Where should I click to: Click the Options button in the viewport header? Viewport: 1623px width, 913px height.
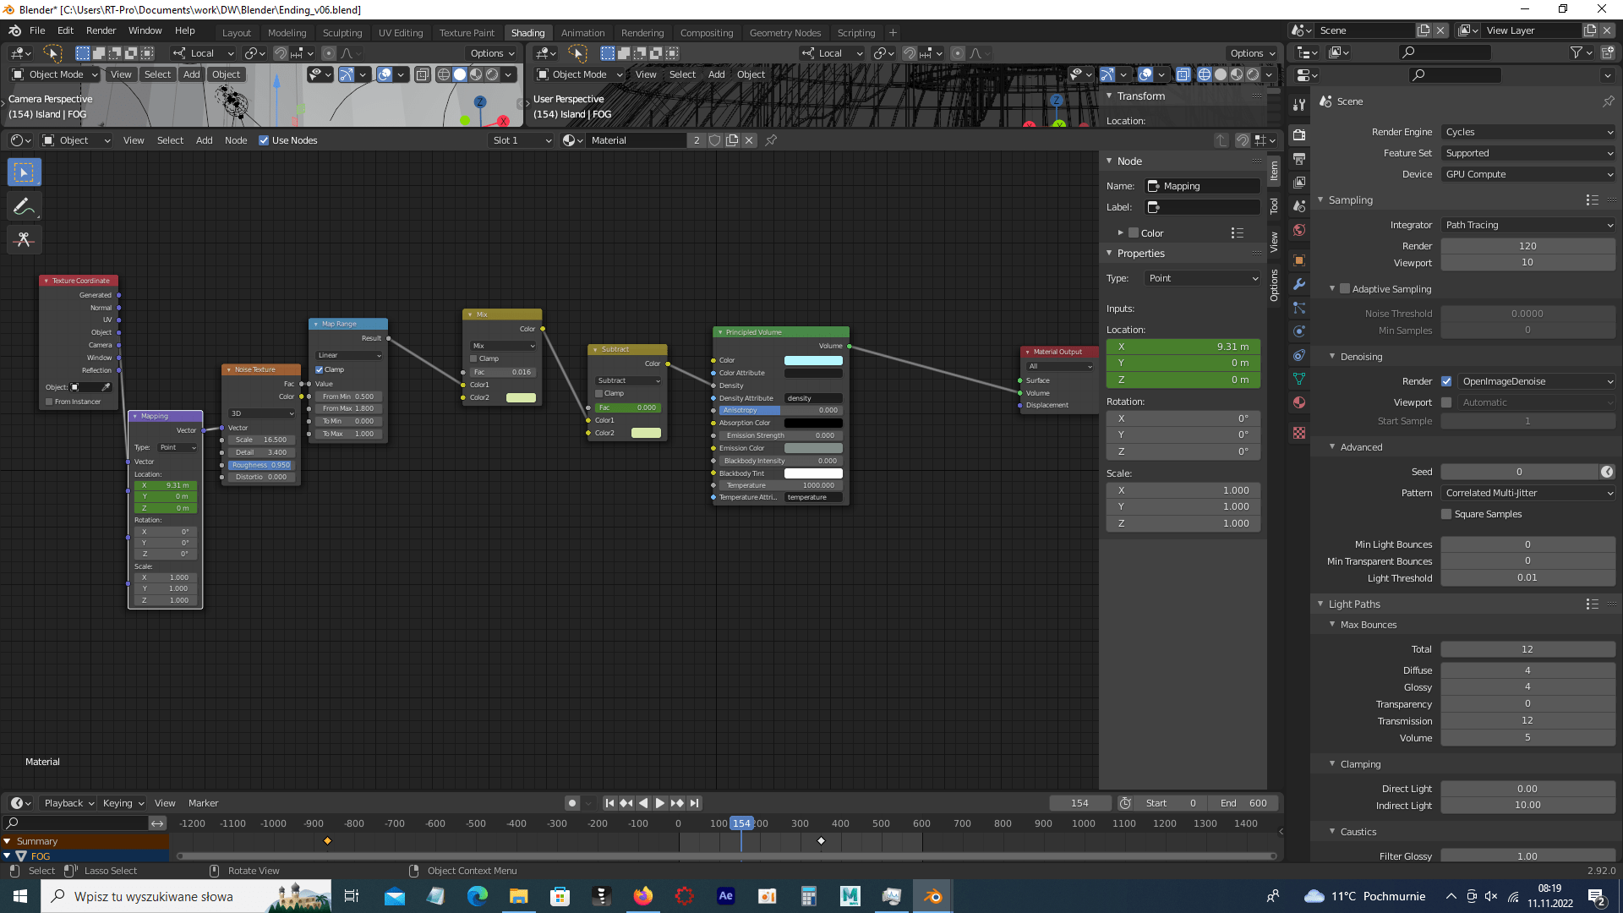493,53
